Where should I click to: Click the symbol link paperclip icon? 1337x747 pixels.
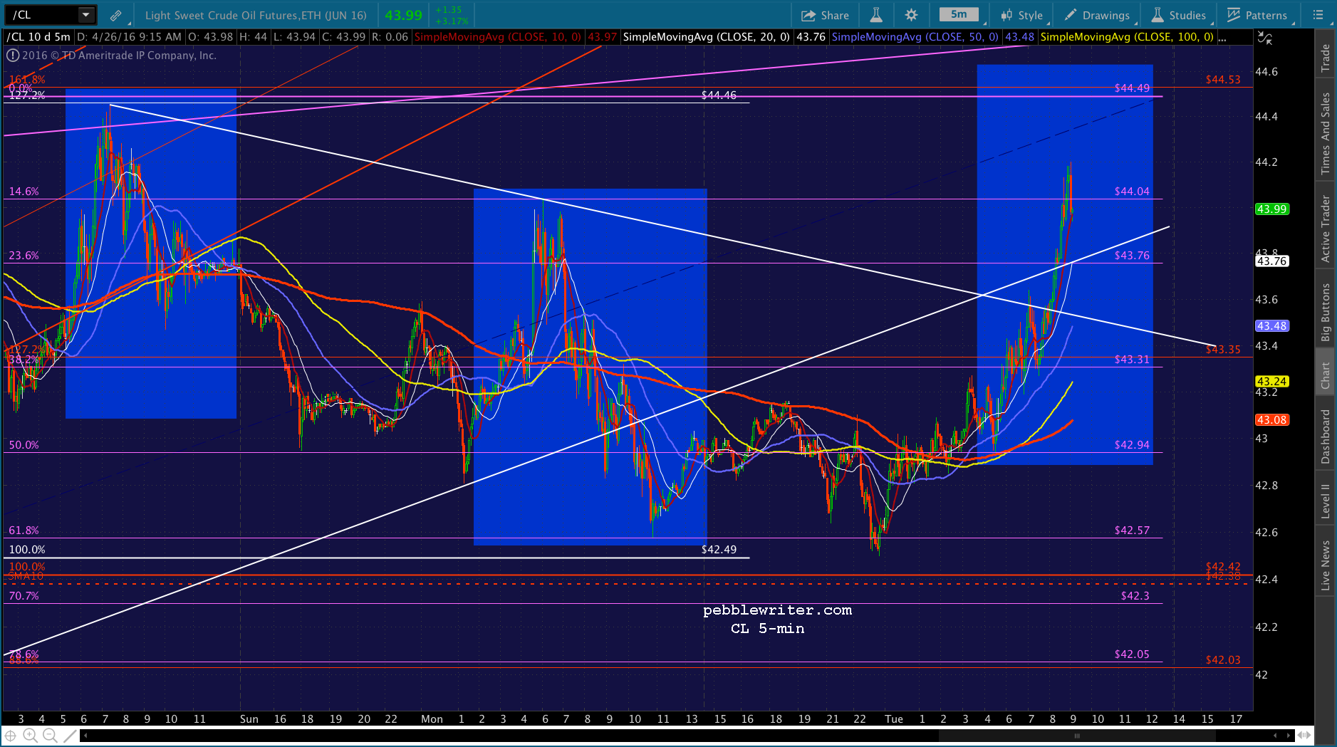[x=115, y=15]
